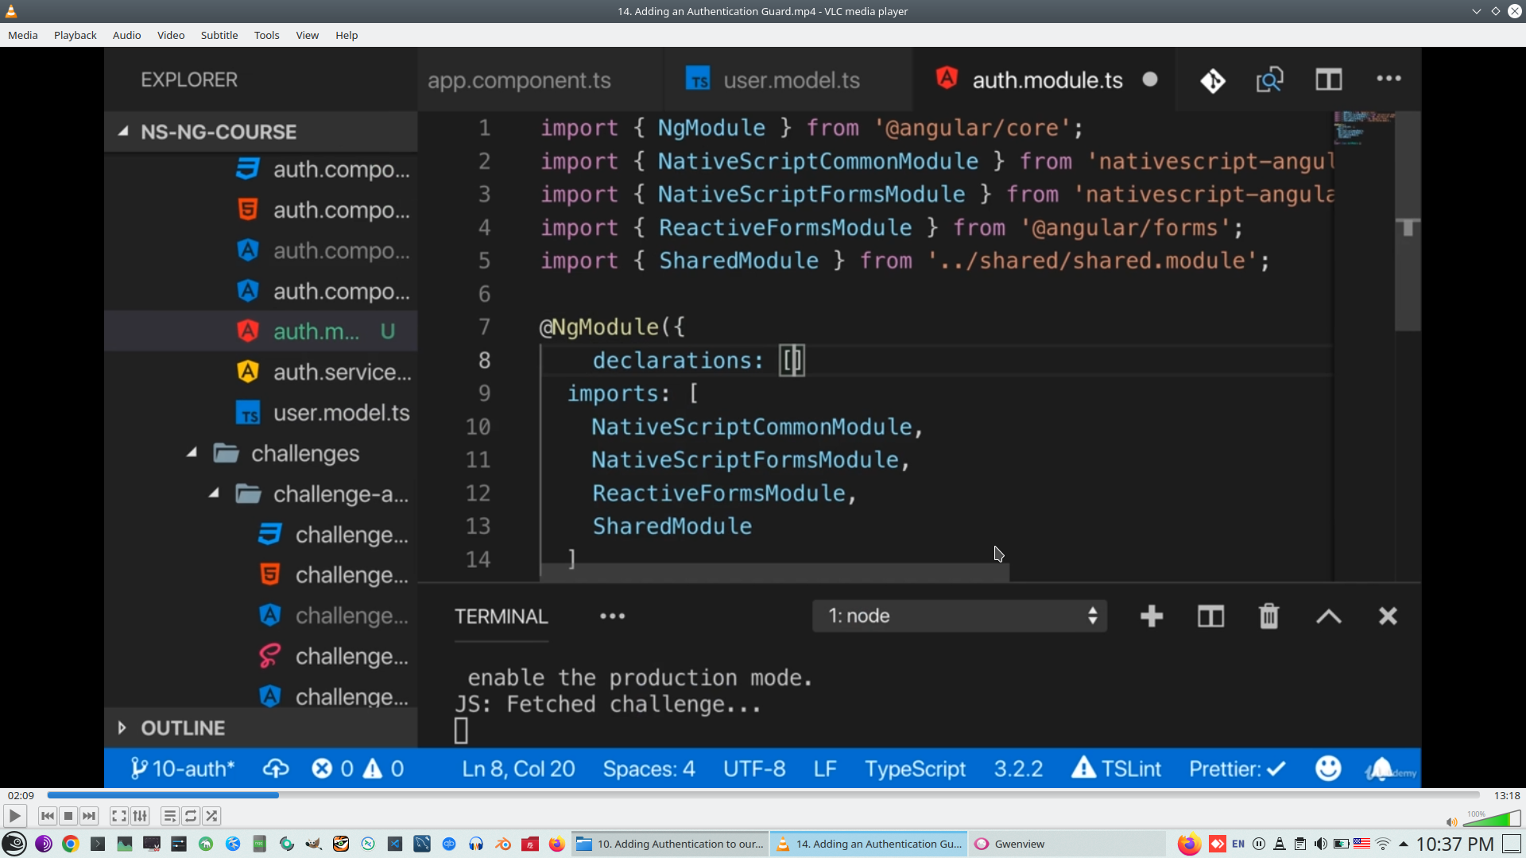The height and width of the screenshot is (858, 1526).
Task: Open extended settings equalizer panel
Action: click(140, 816)
